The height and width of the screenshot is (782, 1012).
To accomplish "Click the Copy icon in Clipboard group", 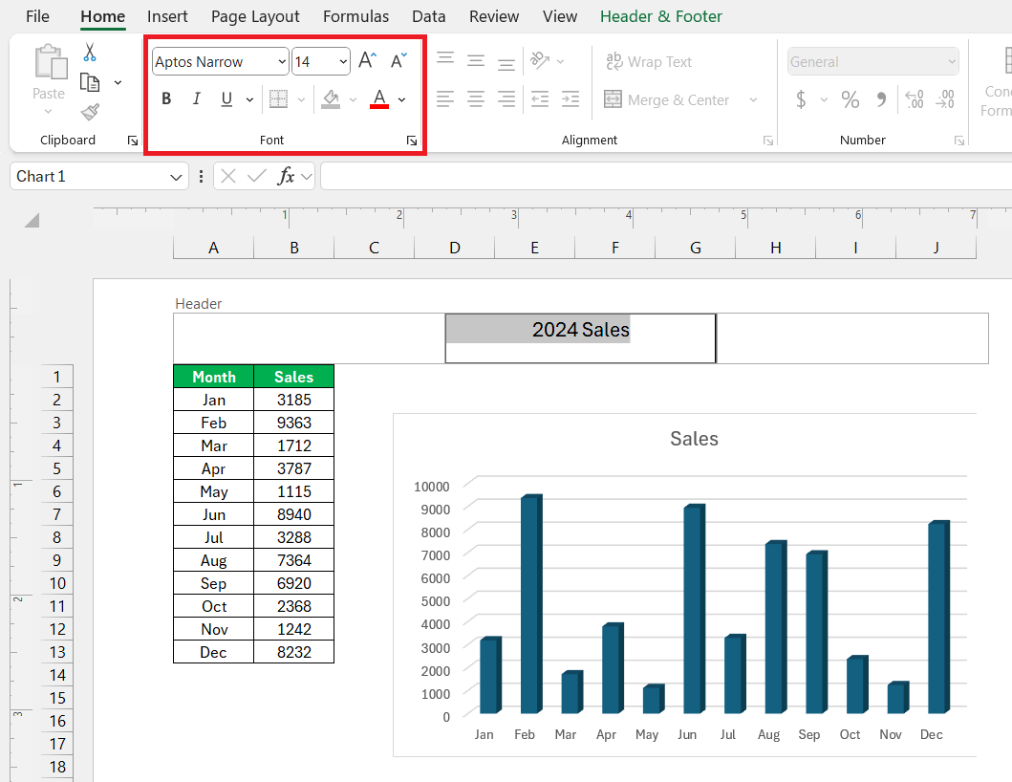I will [x=90, y=82].
